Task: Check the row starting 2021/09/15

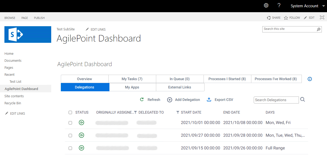Action: (x=70, y=148)
